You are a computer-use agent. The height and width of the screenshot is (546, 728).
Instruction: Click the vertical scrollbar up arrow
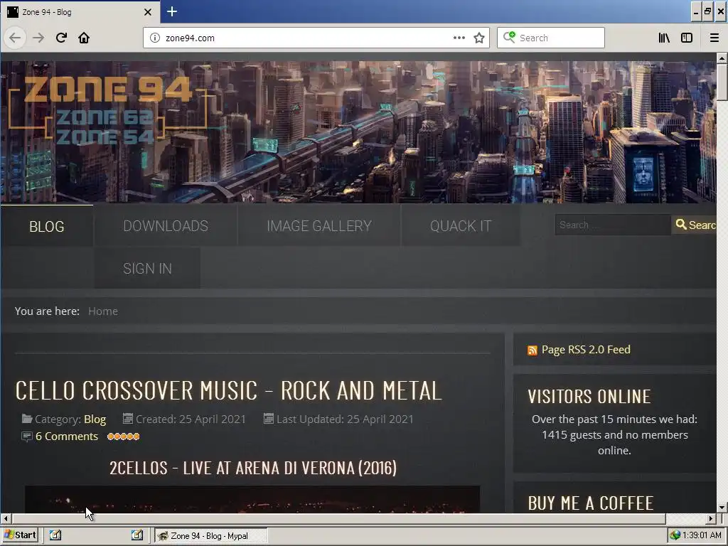(722, 58)
